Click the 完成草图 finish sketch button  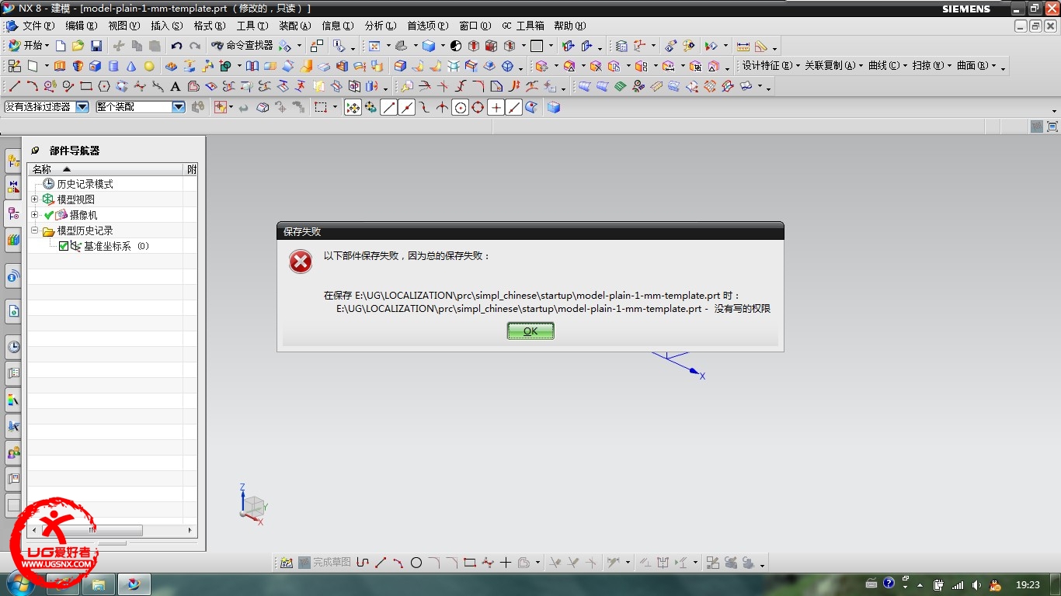pyautogui.click(x=324, y=563)
